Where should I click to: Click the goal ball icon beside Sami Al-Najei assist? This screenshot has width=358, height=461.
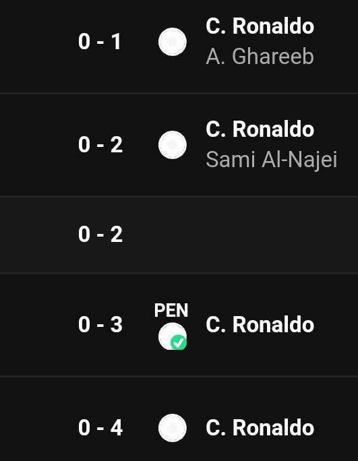click(173, 145)
